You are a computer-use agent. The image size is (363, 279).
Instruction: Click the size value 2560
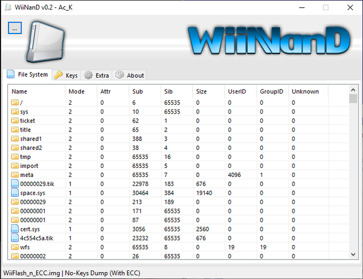(x=202, y=229)
